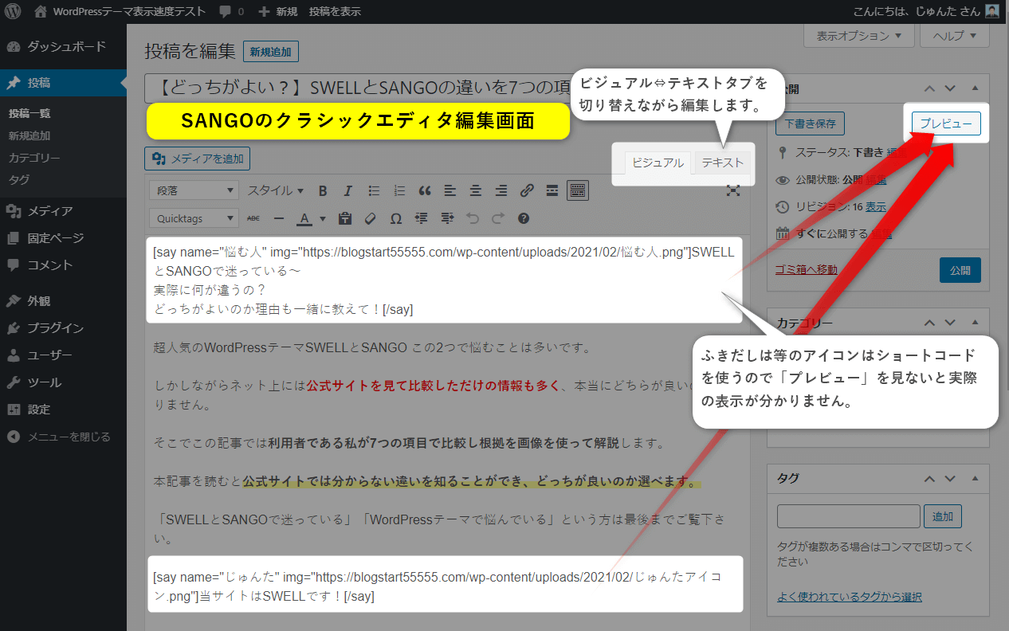Apply strikethrough formatting
This screenshot has width=1009, height=631.
(x=253, y=218)
